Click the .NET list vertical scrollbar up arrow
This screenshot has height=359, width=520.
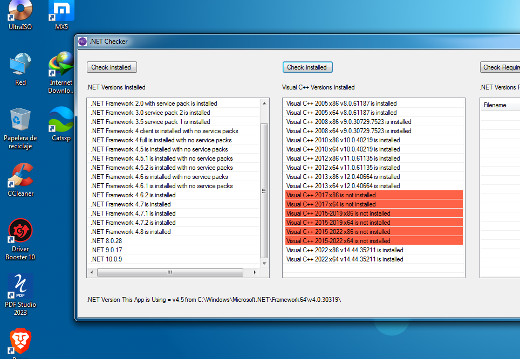(x=264, y=103)
